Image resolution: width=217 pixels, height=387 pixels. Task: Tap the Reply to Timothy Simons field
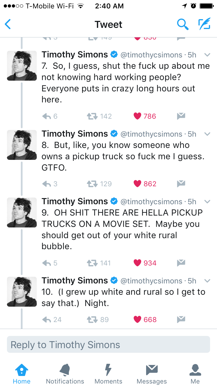pyautogui.click(x=108, y=345)
